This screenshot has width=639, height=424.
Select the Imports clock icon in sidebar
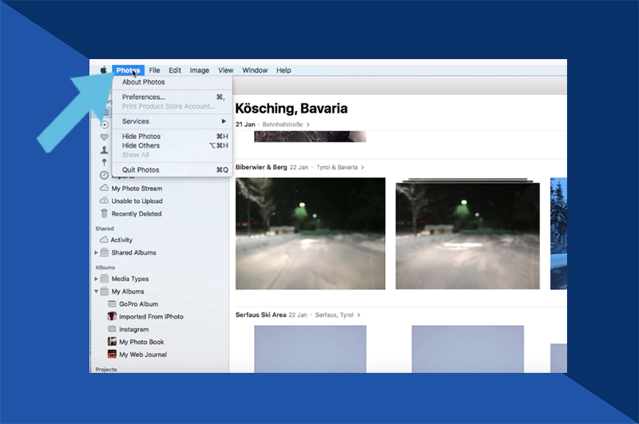(x=105, y=175)
